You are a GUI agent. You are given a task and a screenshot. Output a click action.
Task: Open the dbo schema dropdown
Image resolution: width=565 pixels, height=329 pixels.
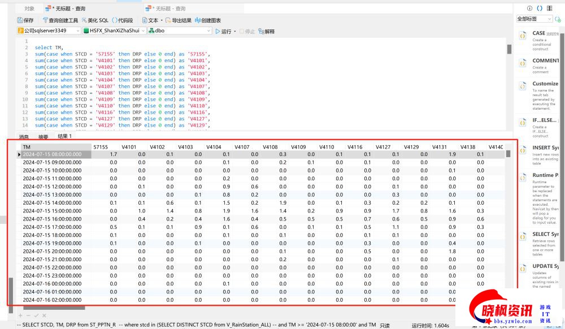(180, 31)
